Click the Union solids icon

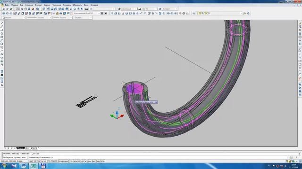(x=168, y=13)
